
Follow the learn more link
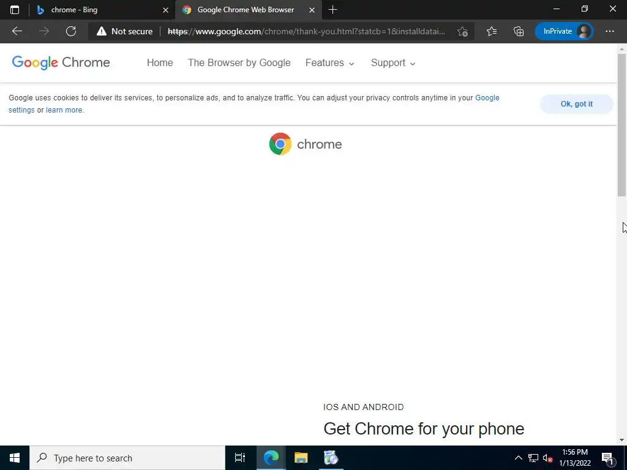[x=64, y=110]
